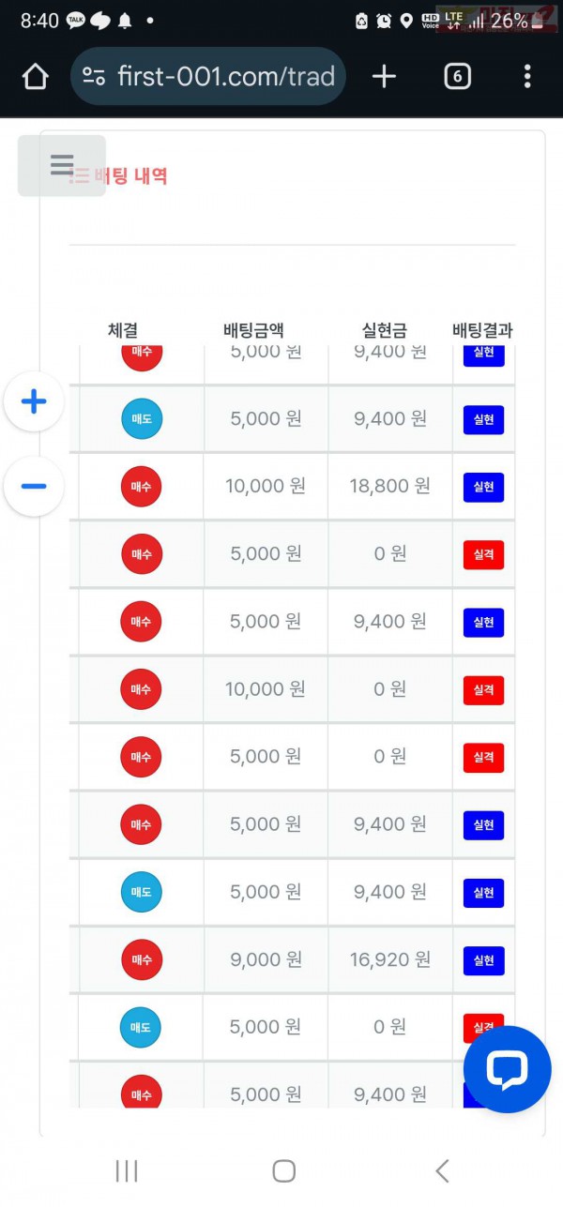This screenshot has height=1207, width=563.
Task: Select the 매도 badge in the second row
Action: [141, 419]
